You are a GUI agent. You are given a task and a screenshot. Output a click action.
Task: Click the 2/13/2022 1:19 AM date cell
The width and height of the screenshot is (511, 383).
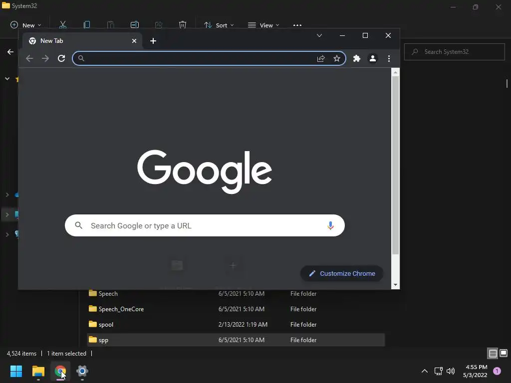coord(243,324)
